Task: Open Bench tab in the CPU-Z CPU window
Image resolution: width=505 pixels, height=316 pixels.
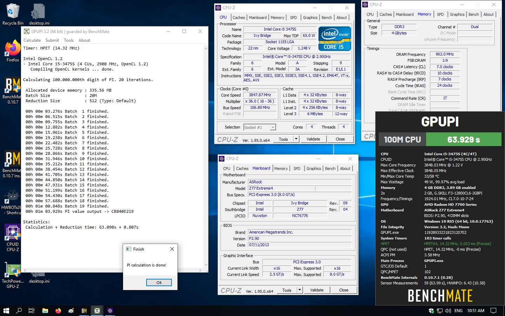Action: click(x=327, y=18)
